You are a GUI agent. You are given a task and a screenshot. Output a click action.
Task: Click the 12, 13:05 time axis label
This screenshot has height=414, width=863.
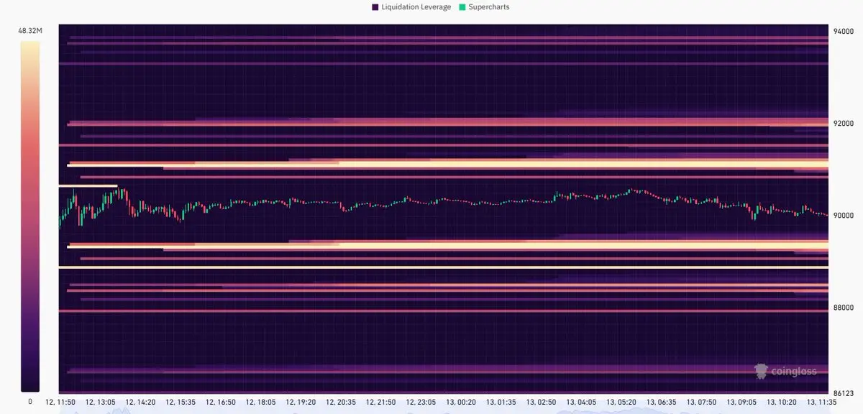coord(99,402)
